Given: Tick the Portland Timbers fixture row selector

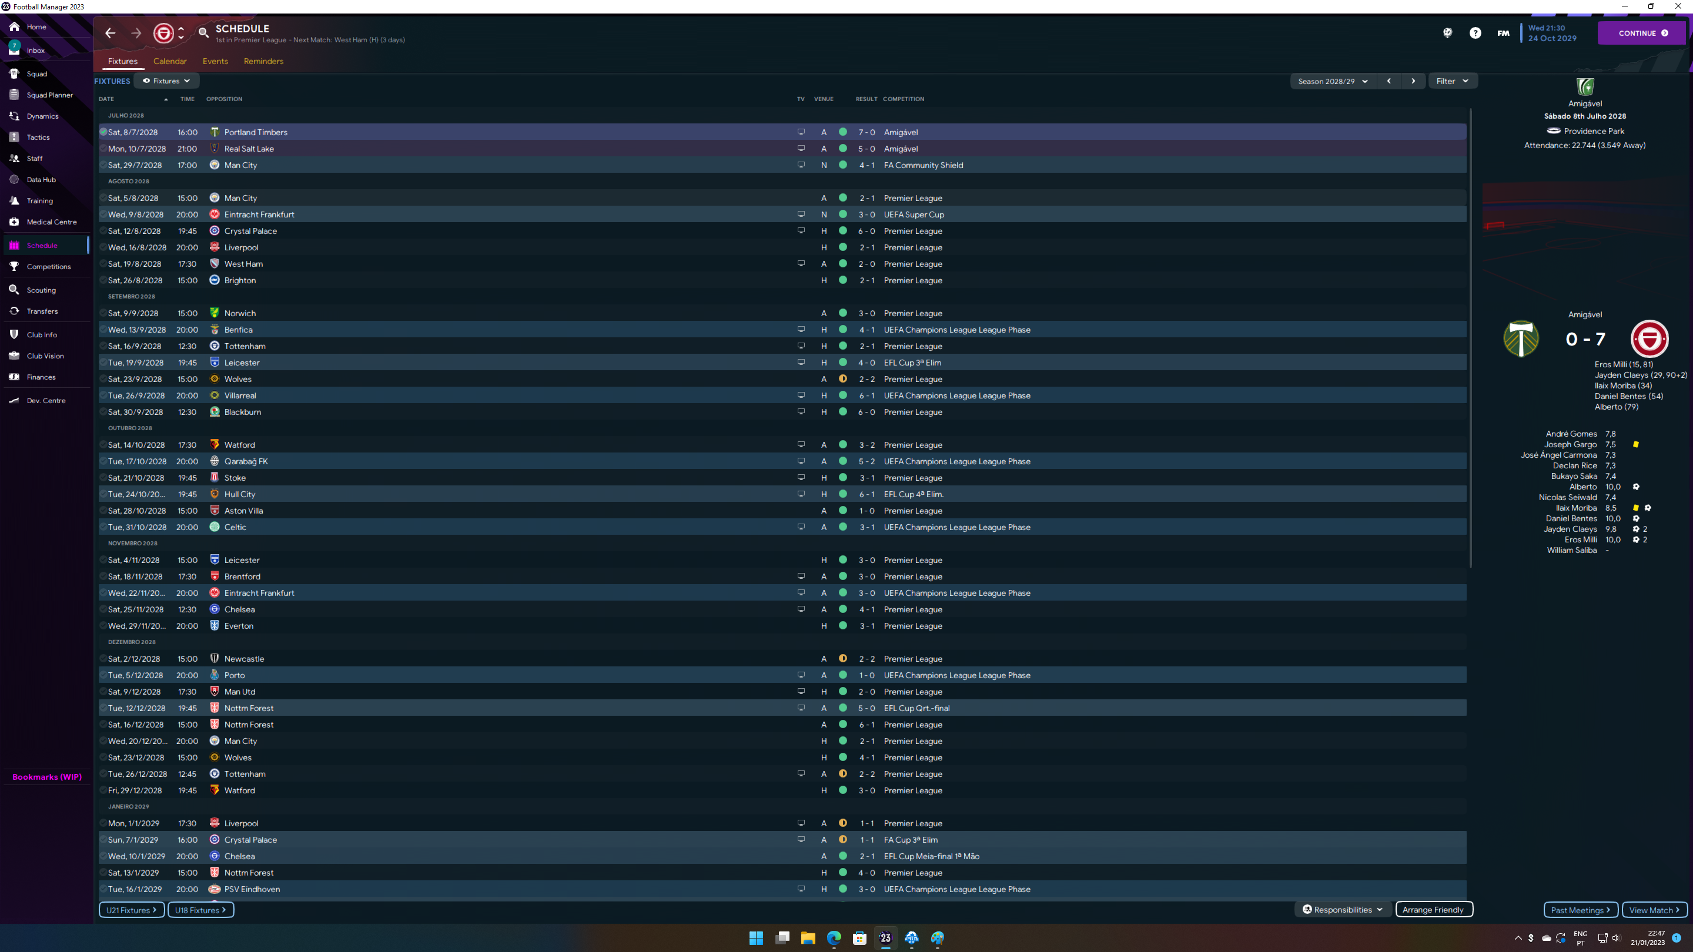Looking at the screenshot, I should (103, 132).
